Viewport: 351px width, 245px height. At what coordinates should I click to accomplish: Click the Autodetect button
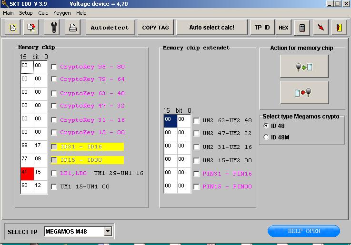point(110,28)
